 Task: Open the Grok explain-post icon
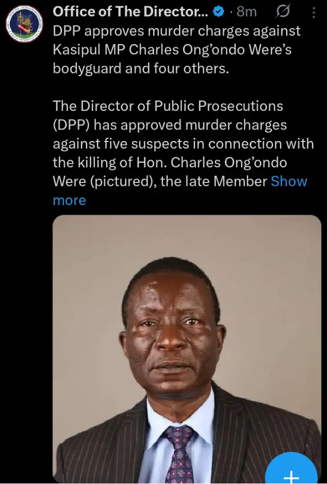[x=283, y=12]
